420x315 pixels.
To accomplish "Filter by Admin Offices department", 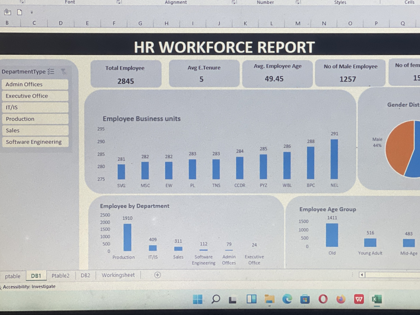I will coord(35,84).
